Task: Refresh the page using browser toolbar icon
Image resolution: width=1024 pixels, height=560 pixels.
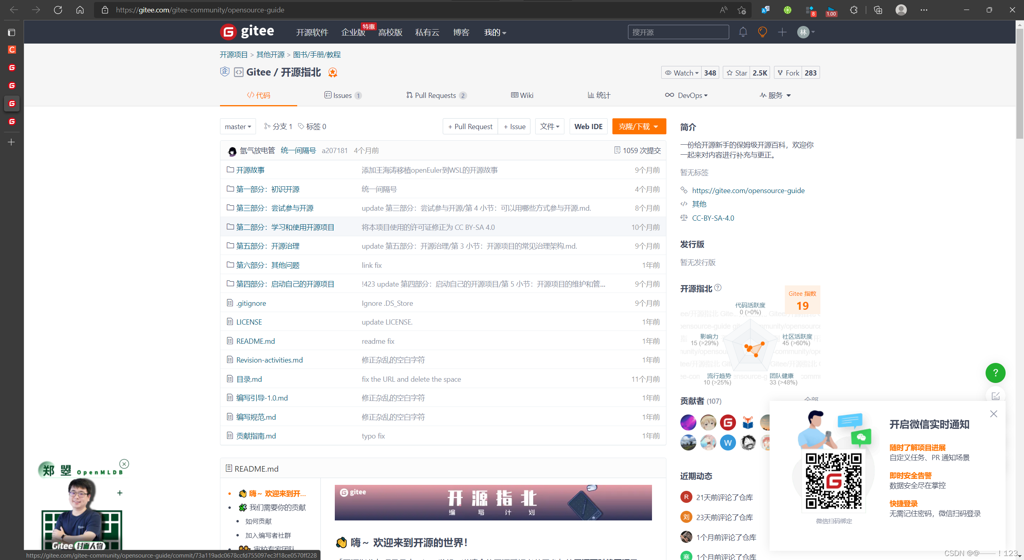Action: [58, 10]
